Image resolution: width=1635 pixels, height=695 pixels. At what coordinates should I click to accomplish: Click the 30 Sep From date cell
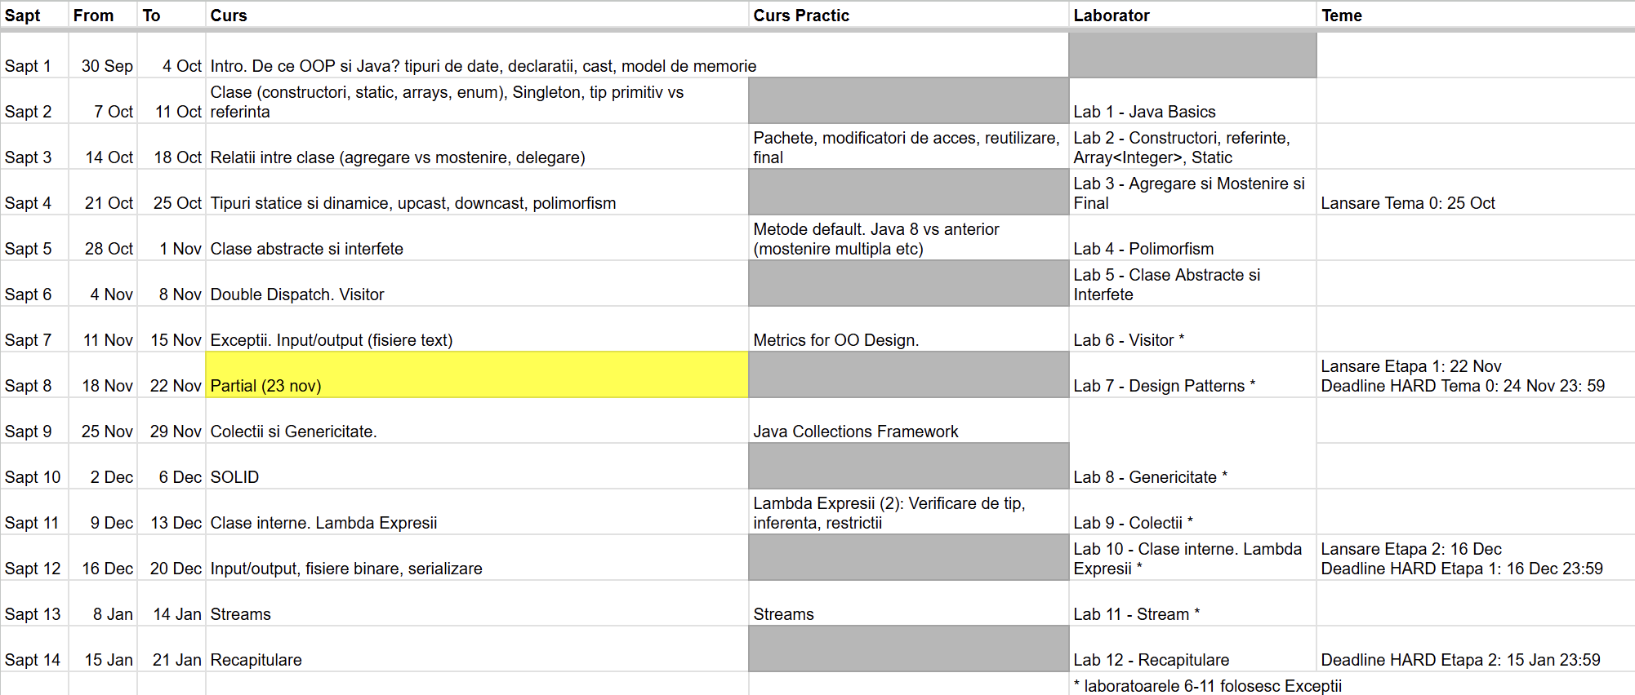tap(103, 55)
